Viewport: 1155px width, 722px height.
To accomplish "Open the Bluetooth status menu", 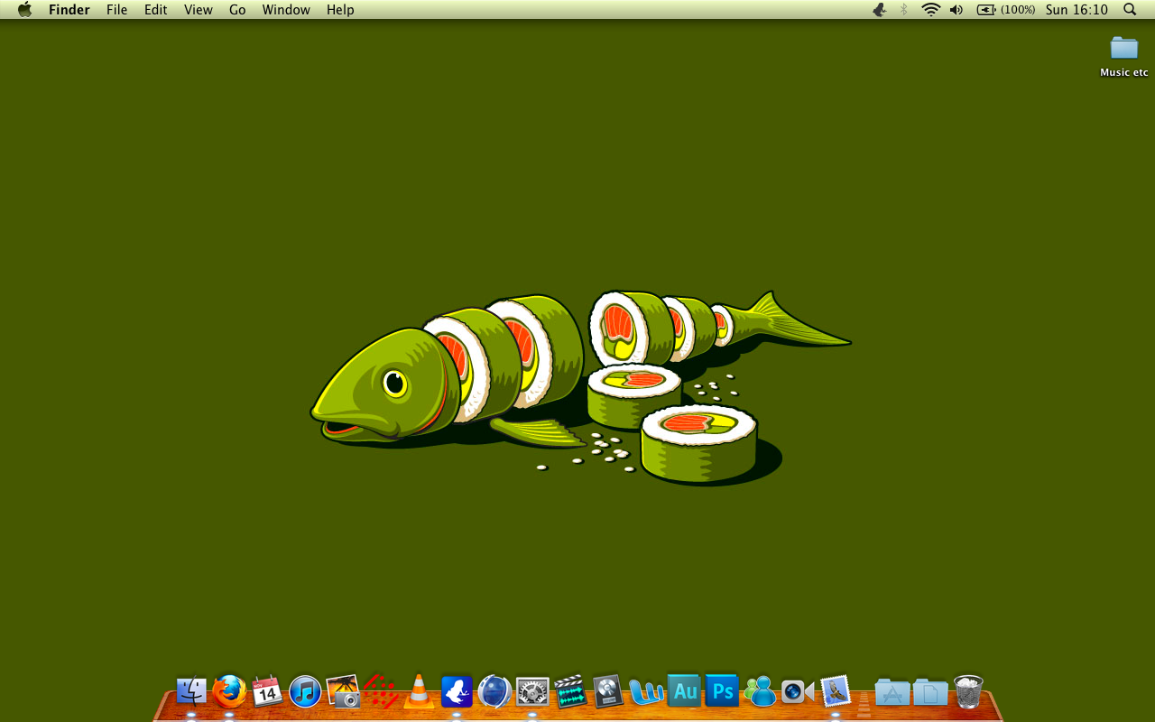I will coord(904,10).
